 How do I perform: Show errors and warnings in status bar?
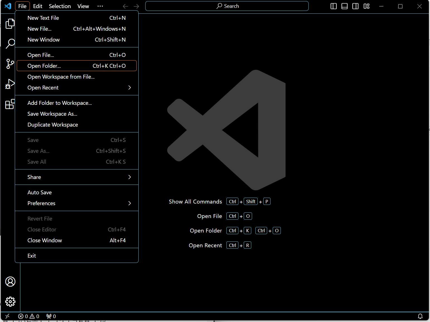[x=28, y=316]
